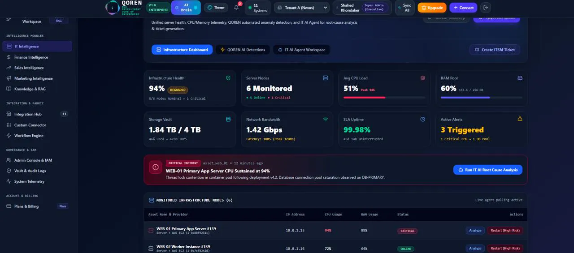Viewport: 574px width, 253px height.
Task: Click the Knowledge & RAG book icon
Action: pos(9,89)
